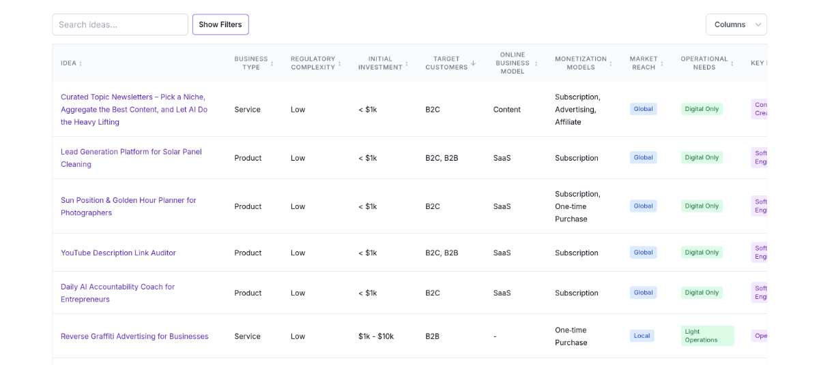This screenshot has width=819, height=365.
Task: Focus the Search ideas input field
Action: 120,25
